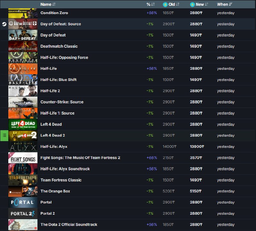Click the Steam icon beside Day of Defeat: Source

[x=4, y=24]
